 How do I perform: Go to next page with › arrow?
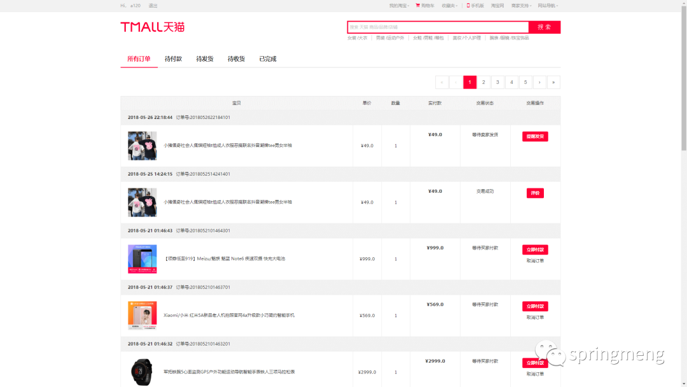[540, 82]
